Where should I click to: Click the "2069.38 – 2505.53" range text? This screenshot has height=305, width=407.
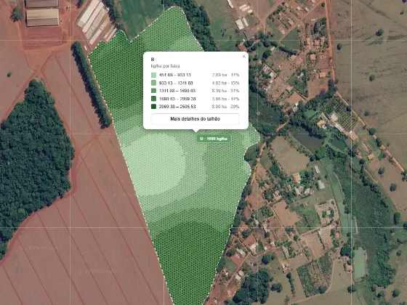coord(177,107)
